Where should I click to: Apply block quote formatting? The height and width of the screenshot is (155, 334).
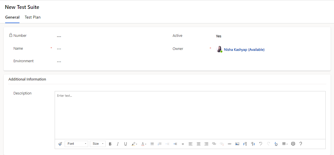coord(183,144)
